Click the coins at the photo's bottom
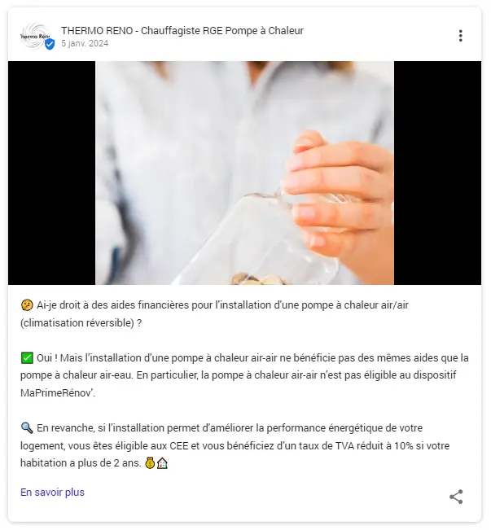 point(261,279)
